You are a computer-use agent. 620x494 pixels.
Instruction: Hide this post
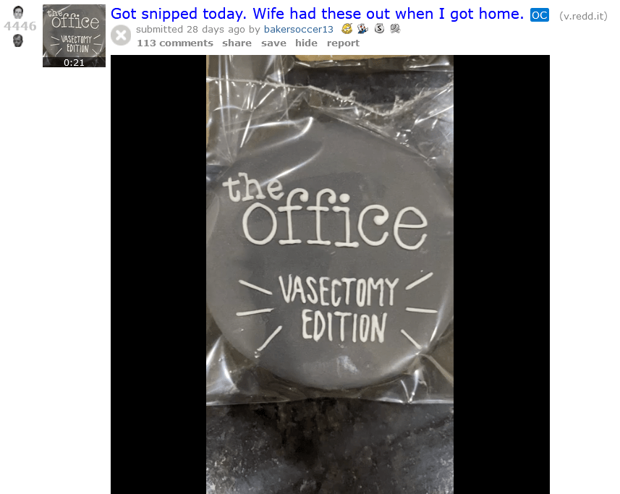pos(306,43)
